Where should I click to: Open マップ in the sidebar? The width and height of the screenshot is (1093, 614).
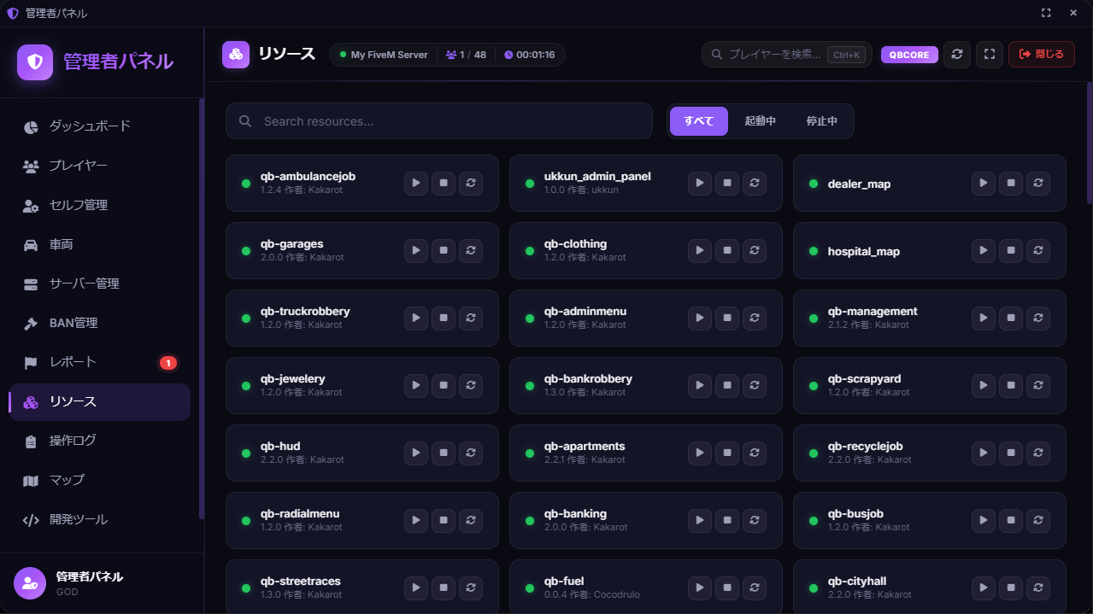[x=100, y=480]
